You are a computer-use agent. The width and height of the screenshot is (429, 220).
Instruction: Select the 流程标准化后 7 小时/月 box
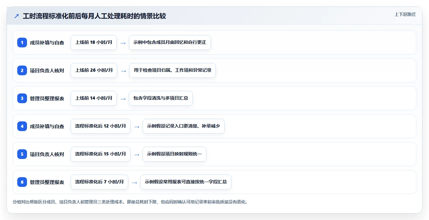99,182
